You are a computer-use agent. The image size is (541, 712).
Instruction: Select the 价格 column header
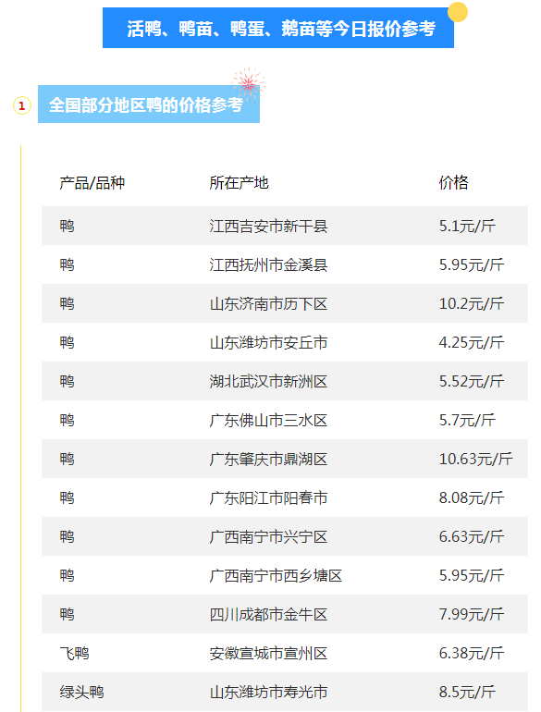(x=453, y=182)
